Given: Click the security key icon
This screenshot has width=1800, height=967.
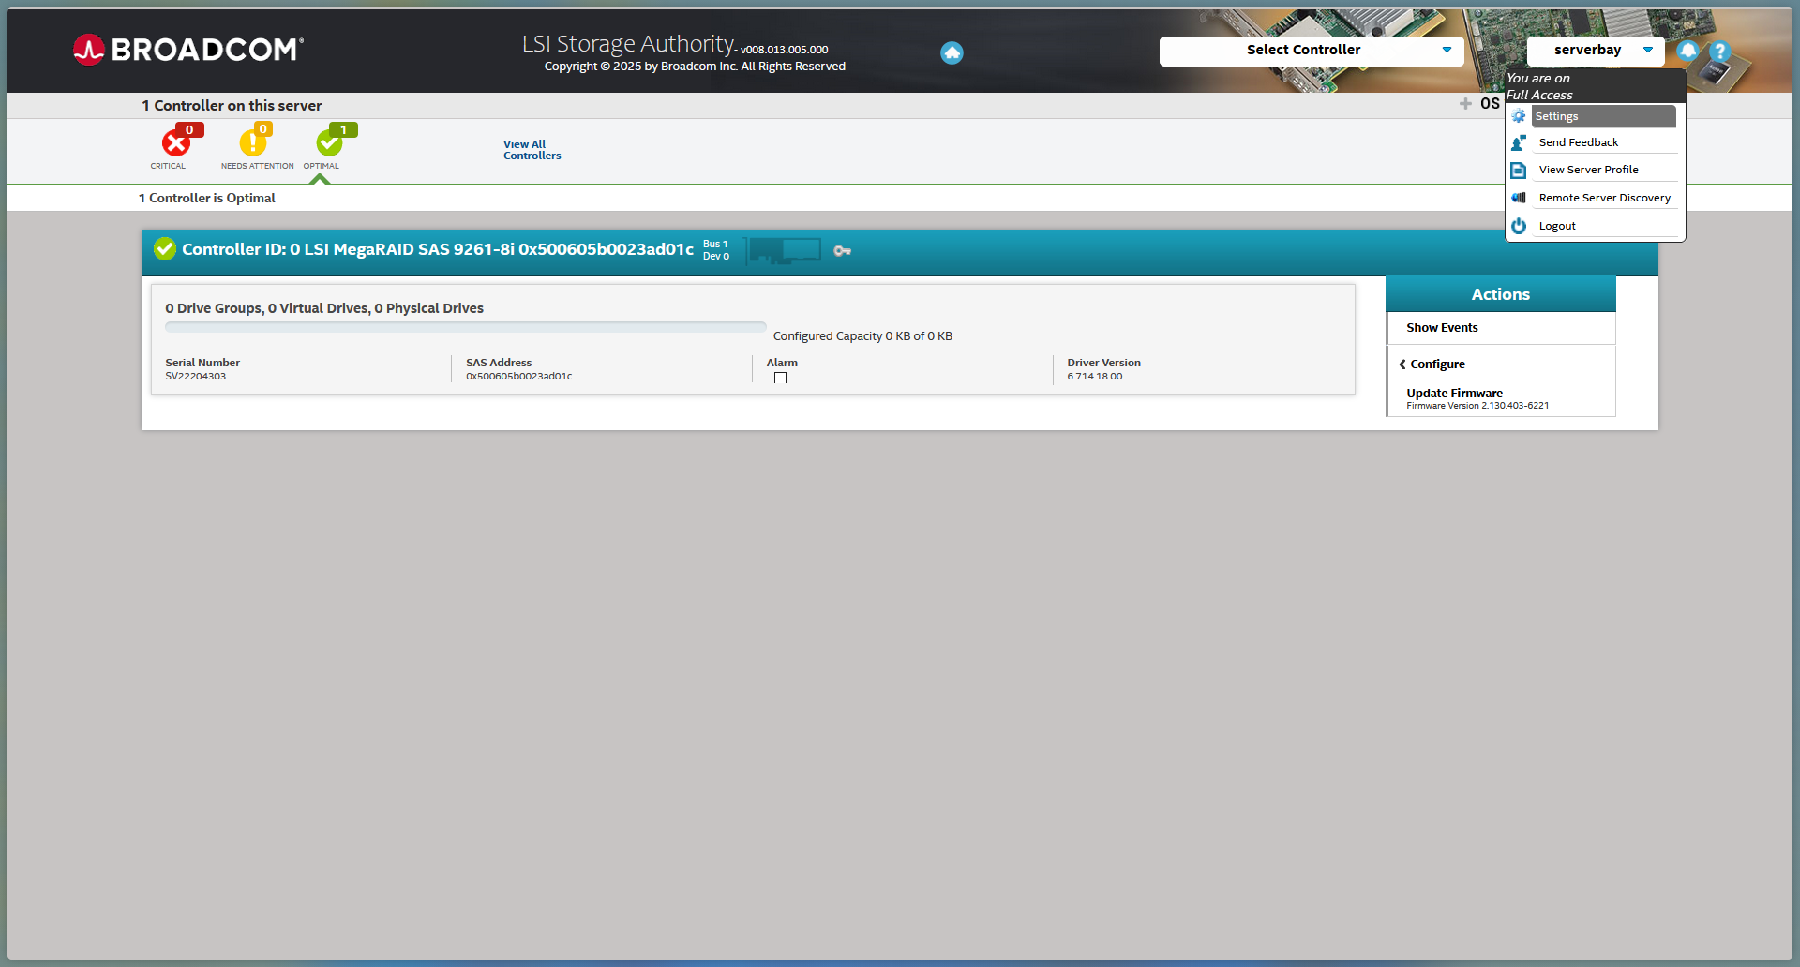Looking at the screenshot, I should 842,251.
